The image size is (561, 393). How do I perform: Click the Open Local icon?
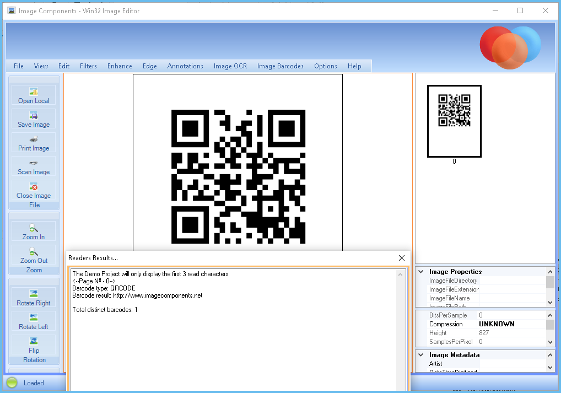tap(34, 91)
